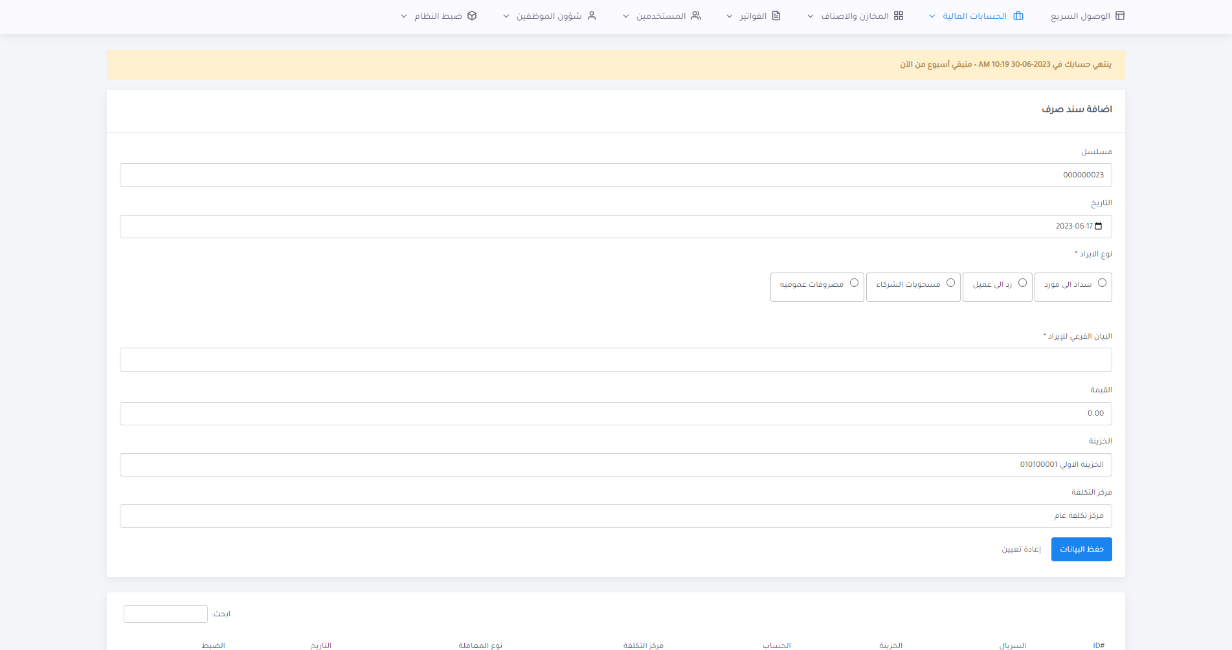Click the warehouses grid icon
Image resolution: width=1232 pixels, height=650 pixels.
coord(899,16)
